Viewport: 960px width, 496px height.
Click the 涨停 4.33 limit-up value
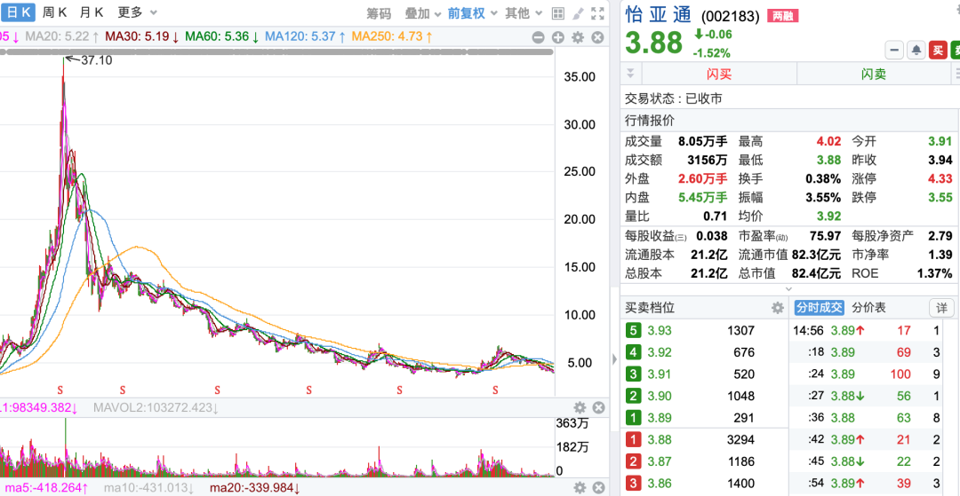point(940,179)
